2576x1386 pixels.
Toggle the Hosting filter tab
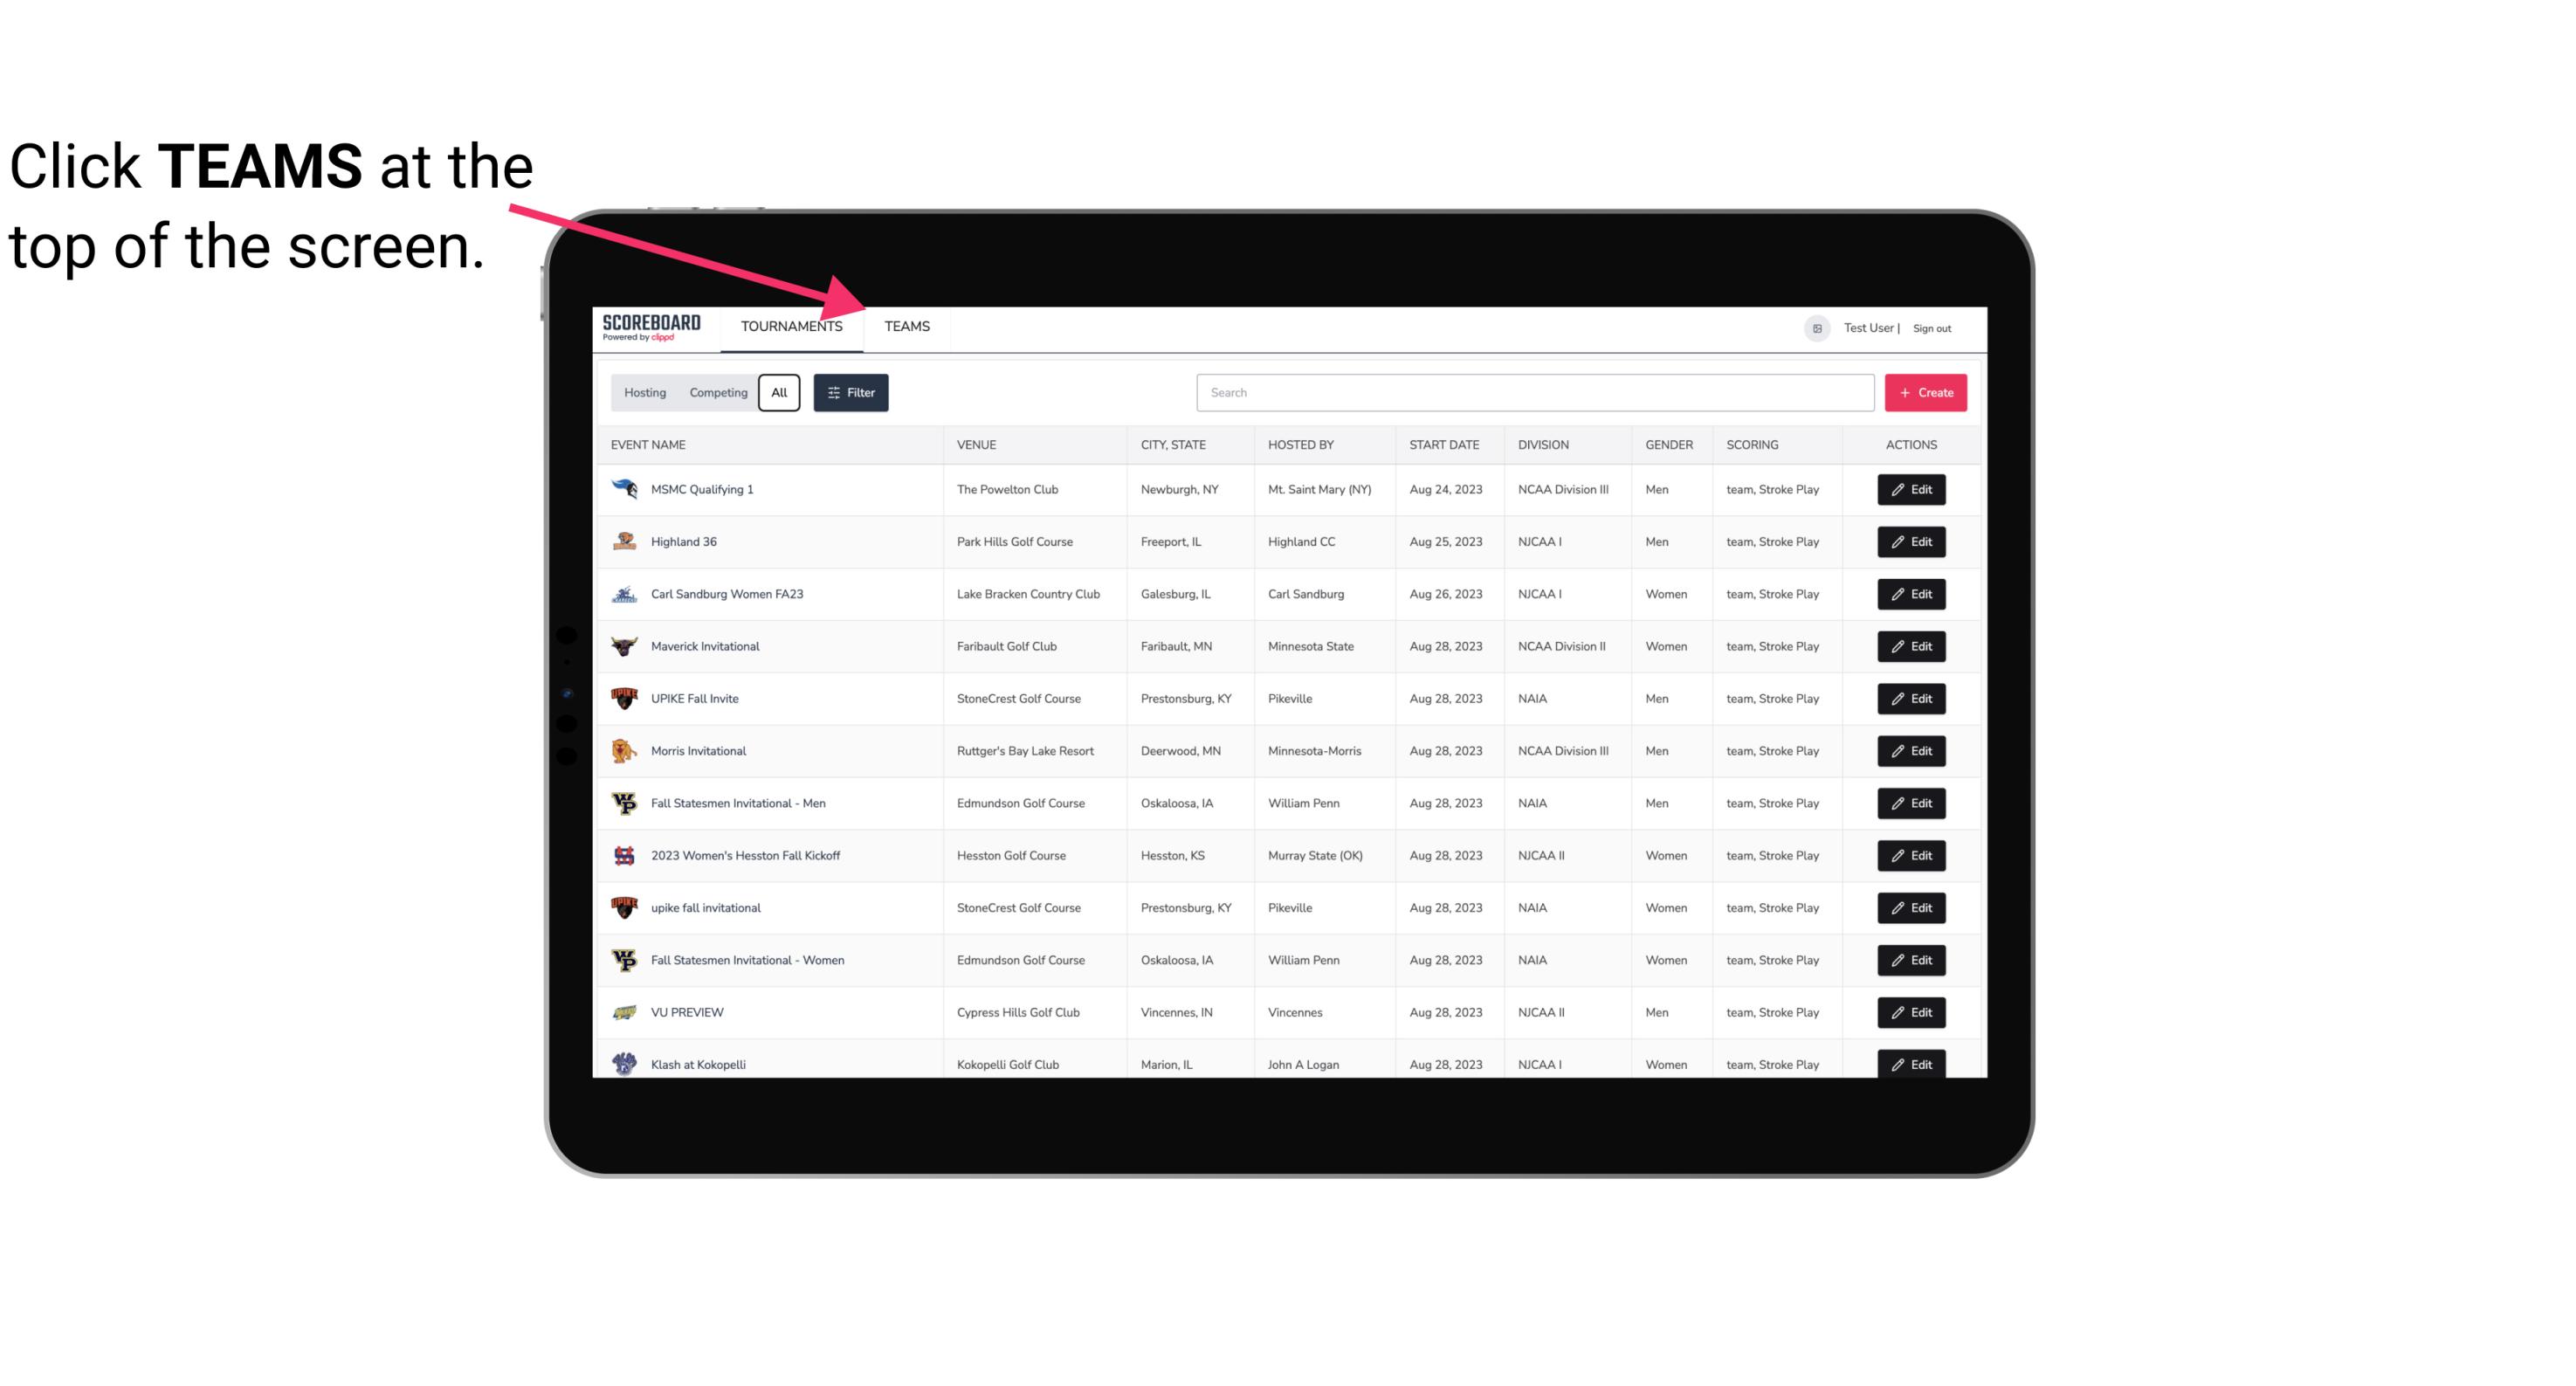[x=644, y=393]
